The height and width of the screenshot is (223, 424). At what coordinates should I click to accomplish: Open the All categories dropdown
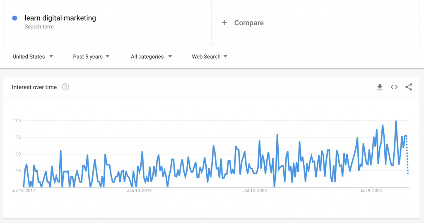(152, 57)
